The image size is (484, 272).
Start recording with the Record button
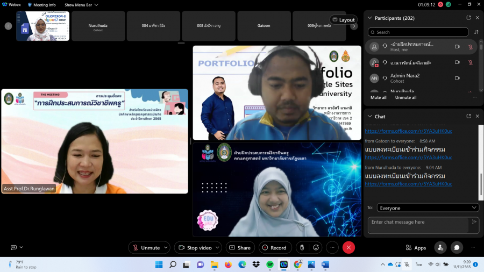point(275,248)
